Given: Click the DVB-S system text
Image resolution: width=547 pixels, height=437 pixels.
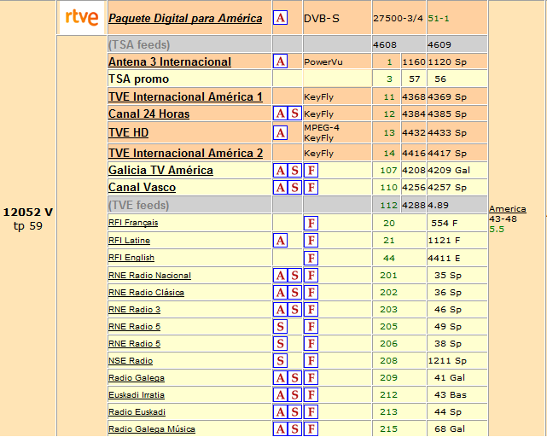Looking at the screenshot, I should pyautogui.click(x=322, y=19).
